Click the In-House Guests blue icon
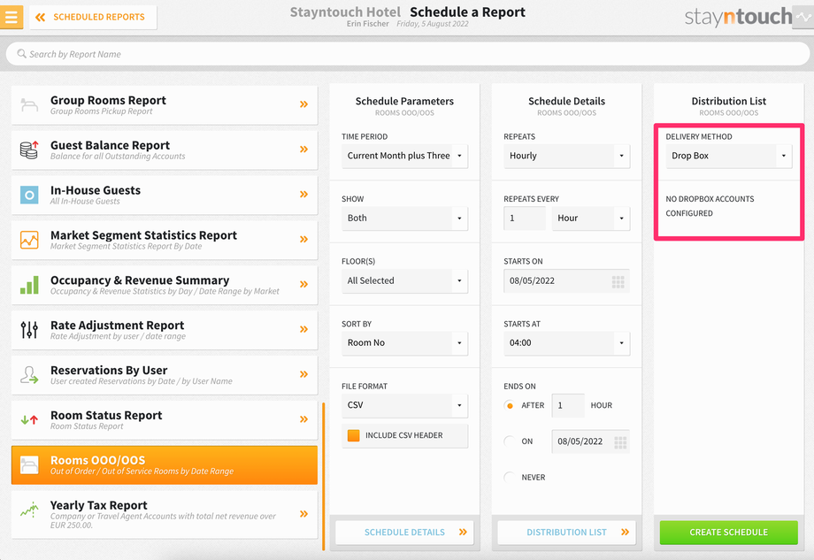The width and height of the screenshot is (814, 560). point(29,196)
